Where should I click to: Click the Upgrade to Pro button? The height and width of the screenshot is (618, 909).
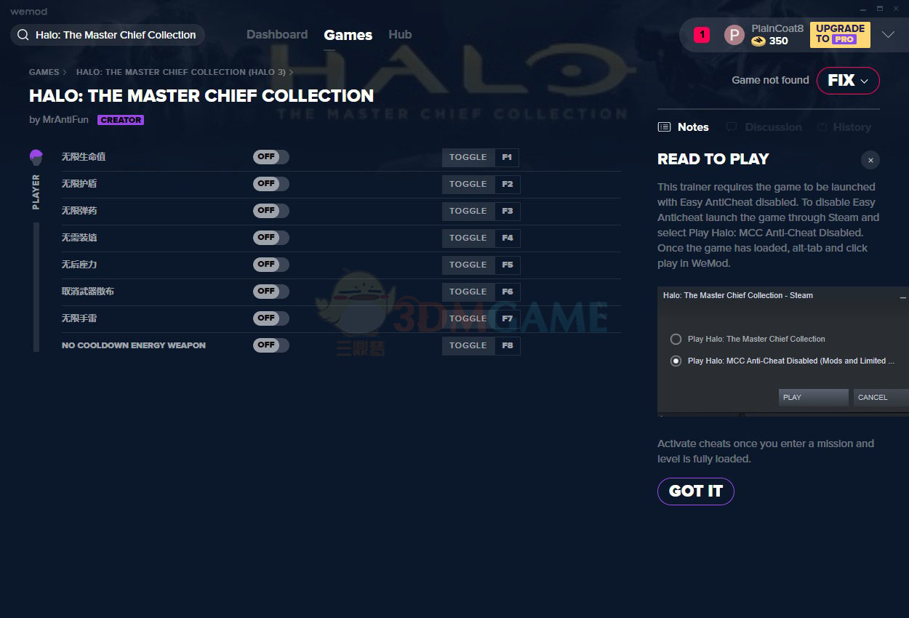coord(840,34)
